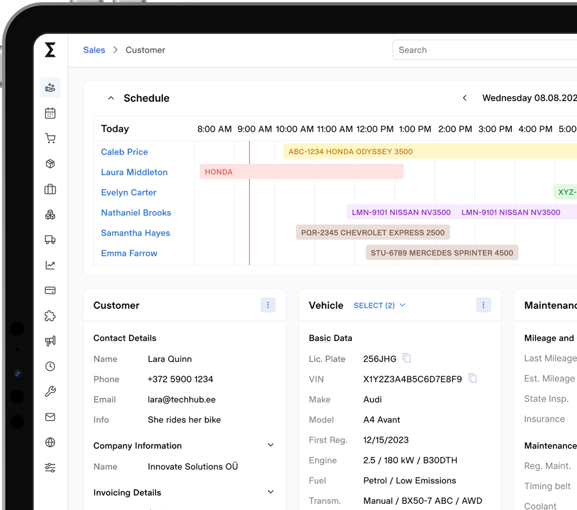Open the credit card sidebar icon
577x510 pixels.
[50, 290]
